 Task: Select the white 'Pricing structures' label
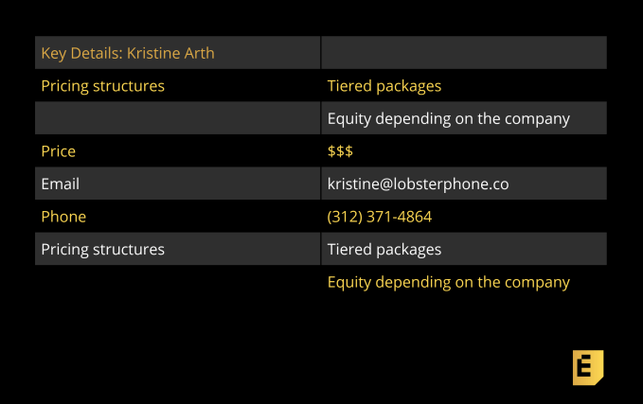point(102,250)
